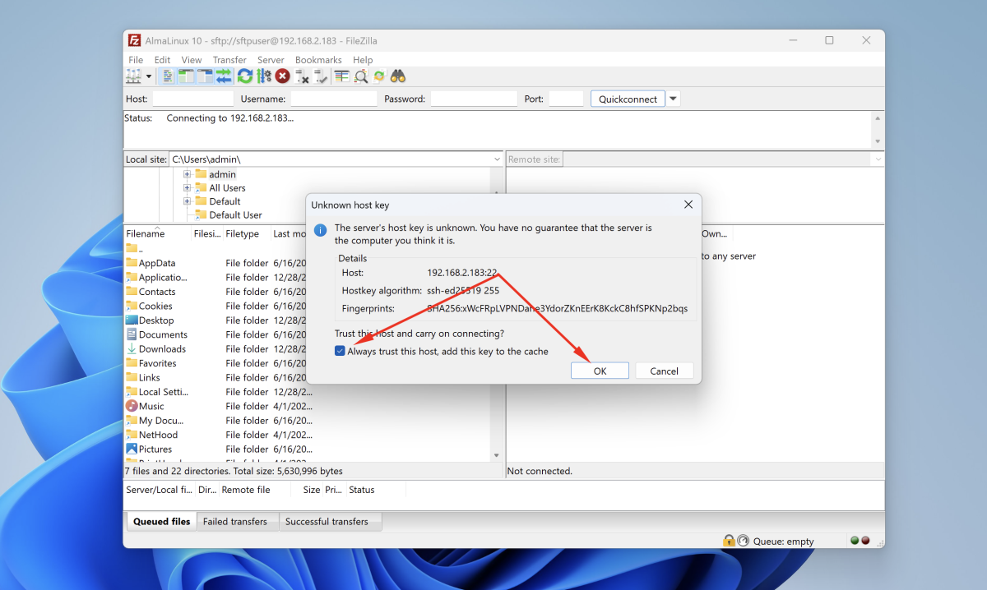Click the Host input field
This screenshot has height=590, width=987.
(193, 99)
